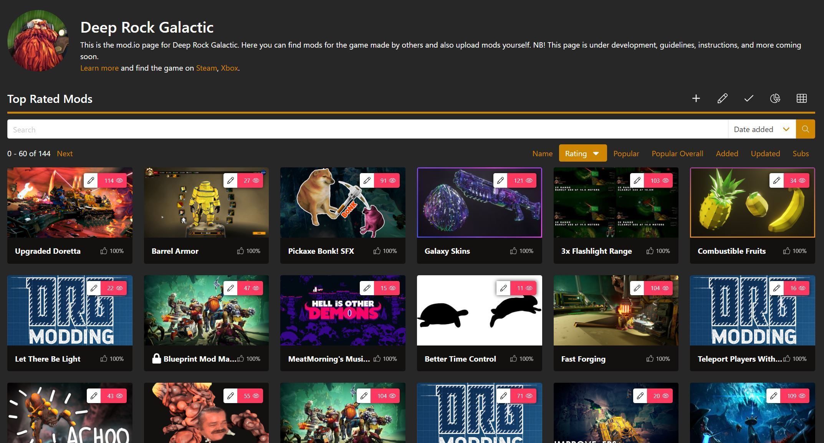Click the pencil edit icon beside Top Rated Mods
This screenshot has width=824, height=443.
(722, 99)
